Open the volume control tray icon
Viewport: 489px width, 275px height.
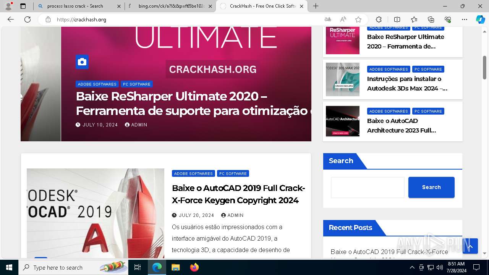coord(440,267)
